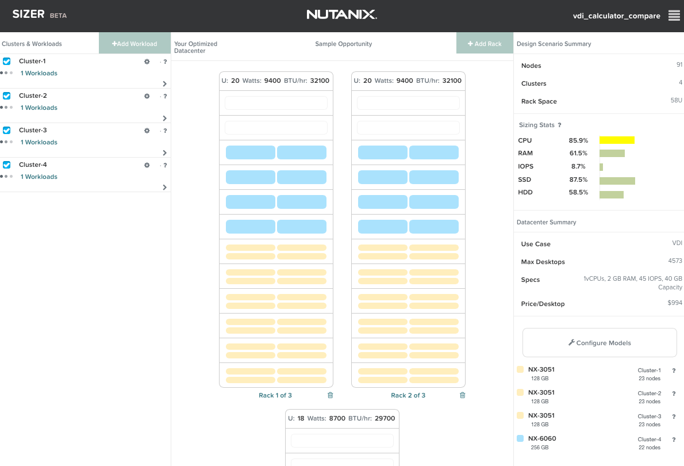Open help for Cluster-2 row
684x466 pixels.
(165, 96)
